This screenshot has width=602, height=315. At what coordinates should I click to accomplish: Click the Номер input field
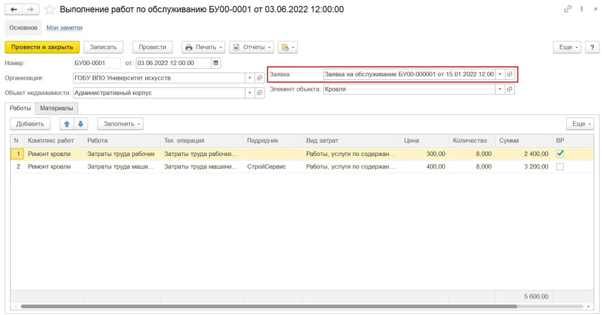(96, 63)
